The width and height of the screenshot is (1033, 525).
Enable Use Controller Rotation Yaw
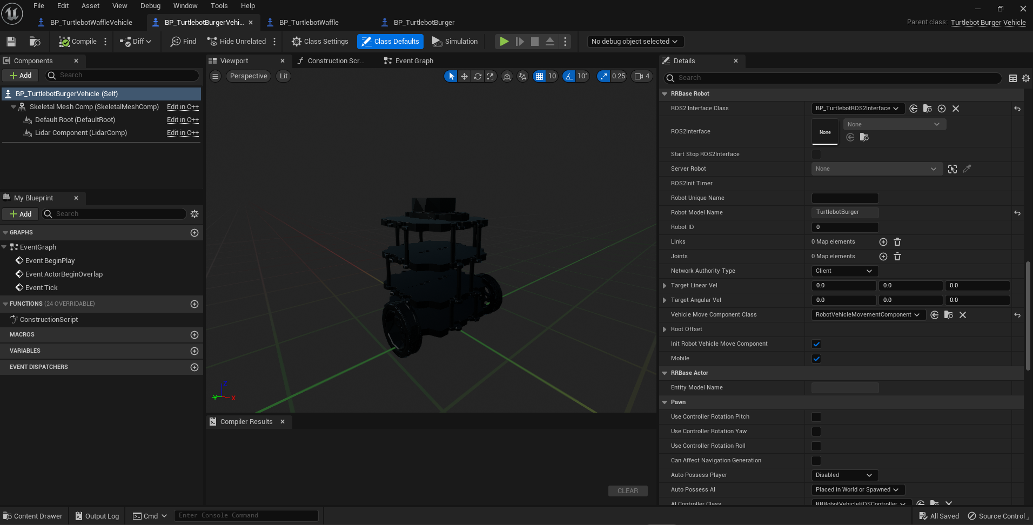(816, 432)
